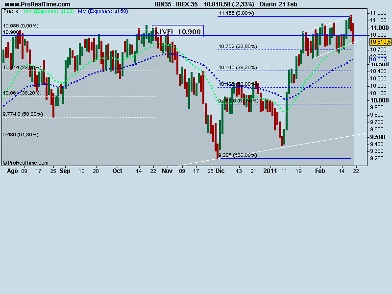Click the 11.000 price axis value
392x294 pixels.
click(379, 28)
